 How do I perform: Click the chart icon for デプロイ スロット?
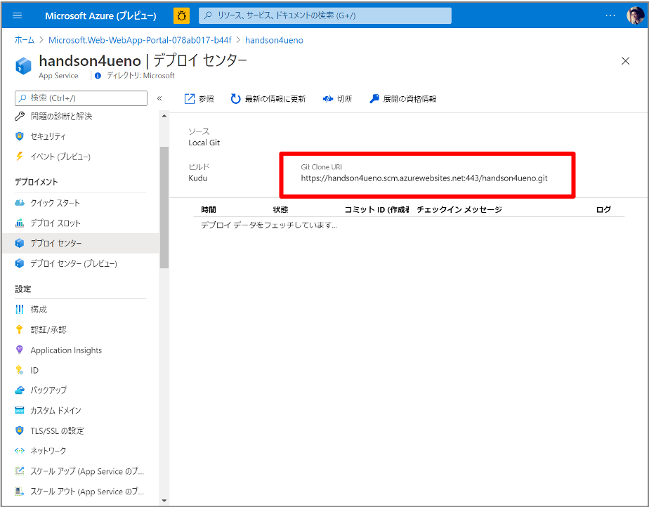[20, 223]
